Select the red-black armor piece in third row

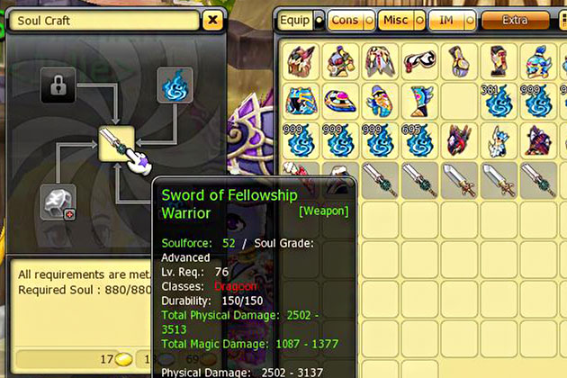[459, 140]
